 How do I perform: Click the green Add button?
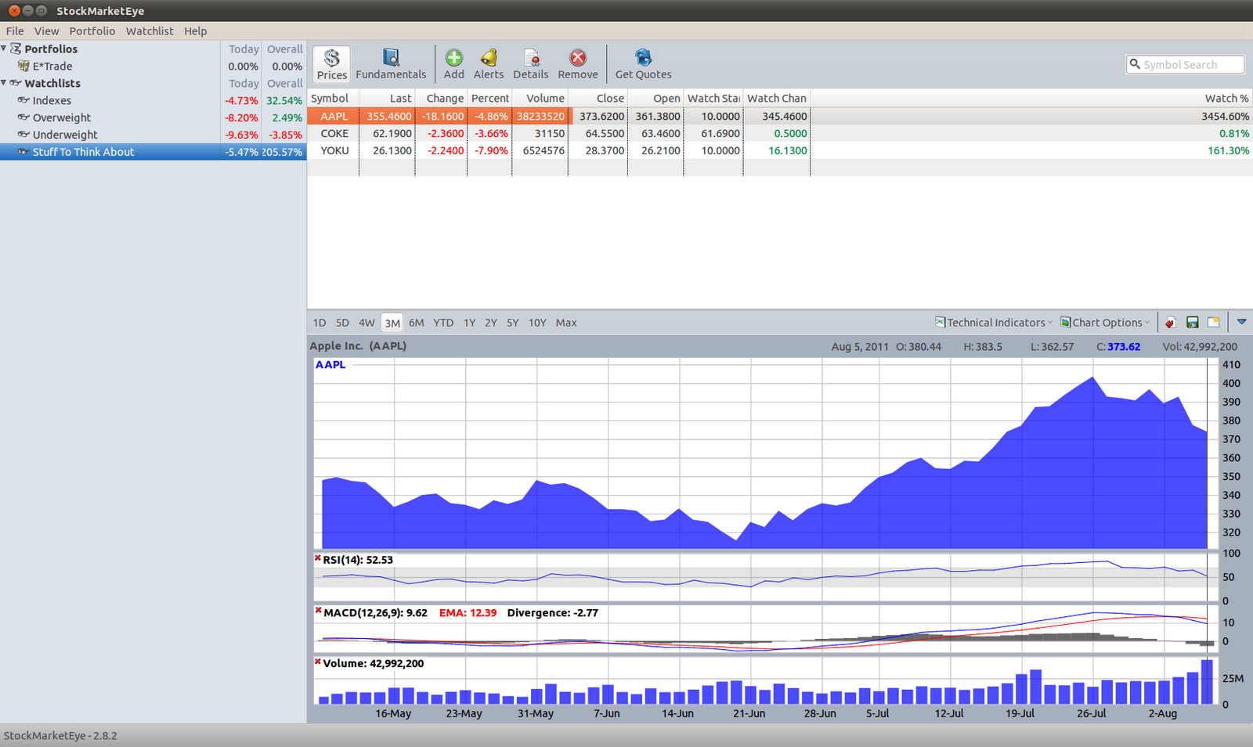tap(454, 63)
